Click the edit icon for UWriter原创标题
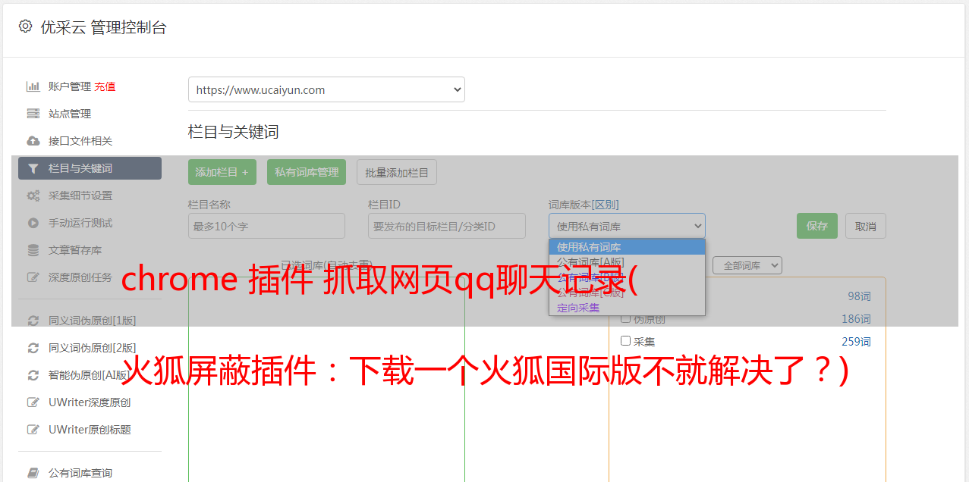 click(x=33, y=430)
